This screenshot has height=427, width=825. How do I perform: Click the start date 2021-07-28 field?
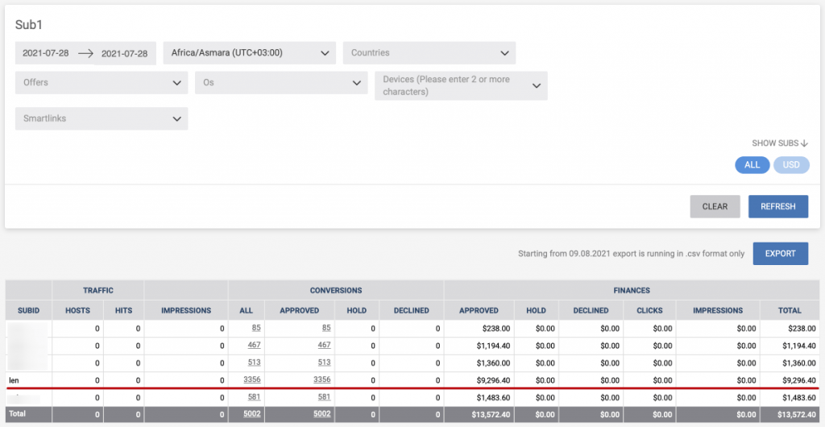coord(46,53)
